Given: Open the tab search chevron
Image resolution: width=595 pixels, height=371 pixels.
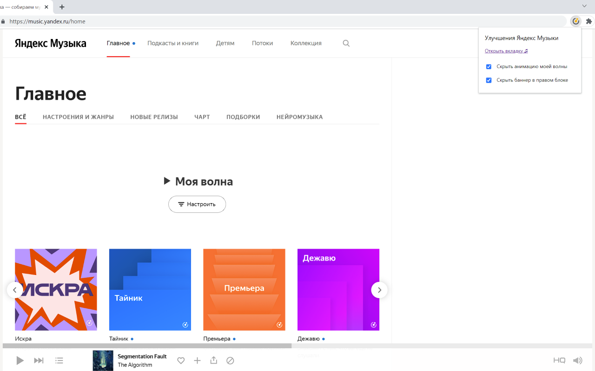Looking at the screenshot, I should (584, 6).
